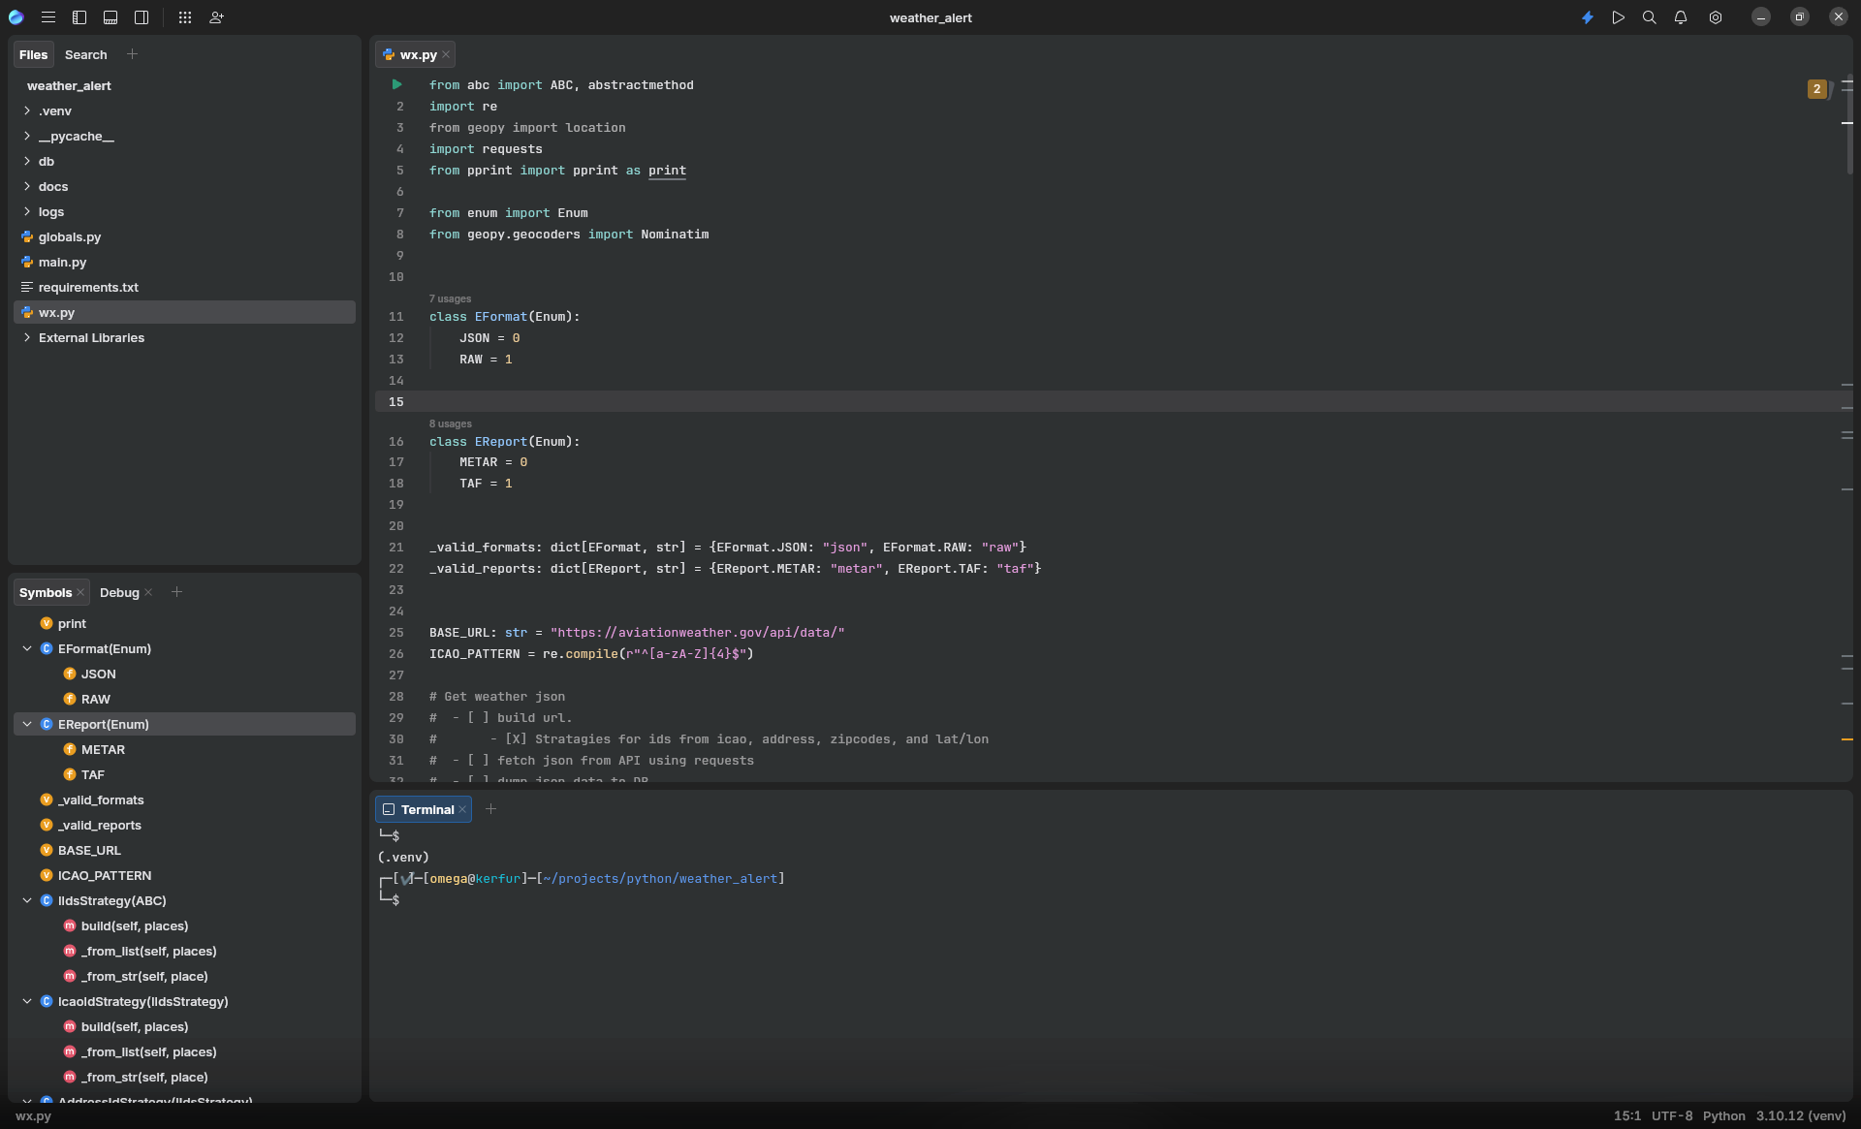Expand the docs folder
The height and width of the screenshot is (1129, 1861).
(27, 187)
